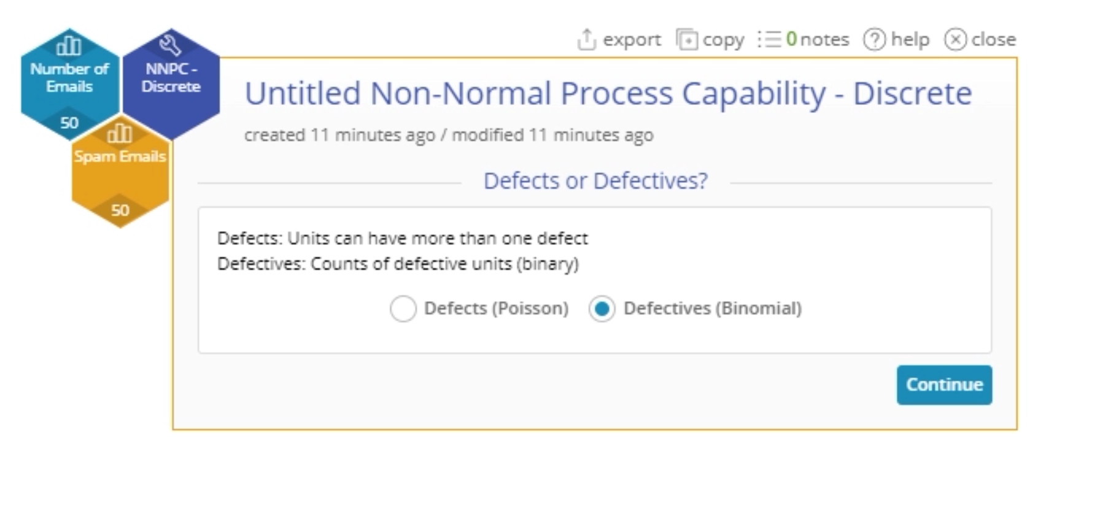Click bar chart icon on Number of Emails
The height and width of the screenshot is (519, 1100).
(x=69, y=45)
